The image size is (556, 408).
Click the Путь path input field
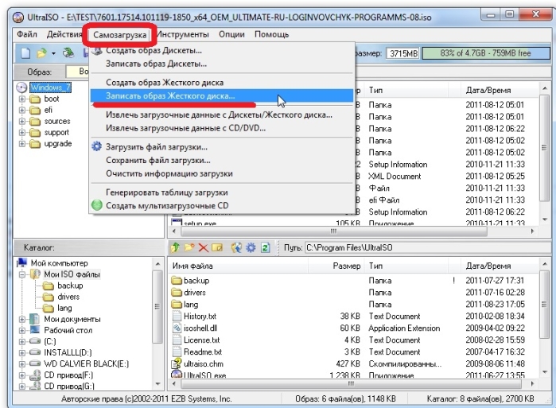[x=426, y=247]
